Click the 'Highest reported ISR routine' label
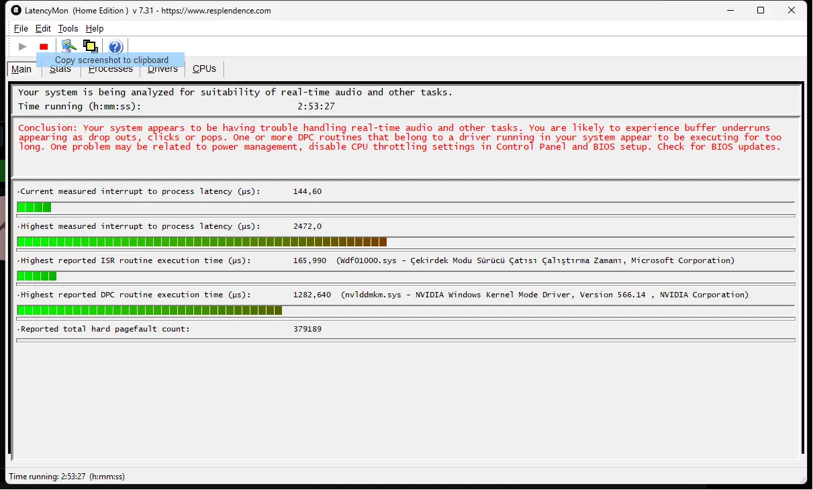 coord(134,260)
